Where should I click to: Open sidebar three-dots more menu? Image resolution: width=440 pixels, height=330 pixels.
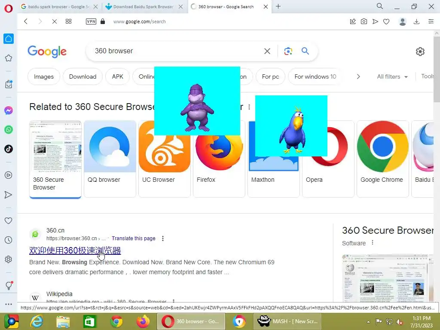pos(9,304)
